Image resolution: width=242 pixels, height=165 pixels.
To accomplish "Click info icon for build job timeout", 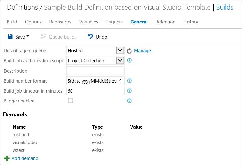I will [129, 91].
